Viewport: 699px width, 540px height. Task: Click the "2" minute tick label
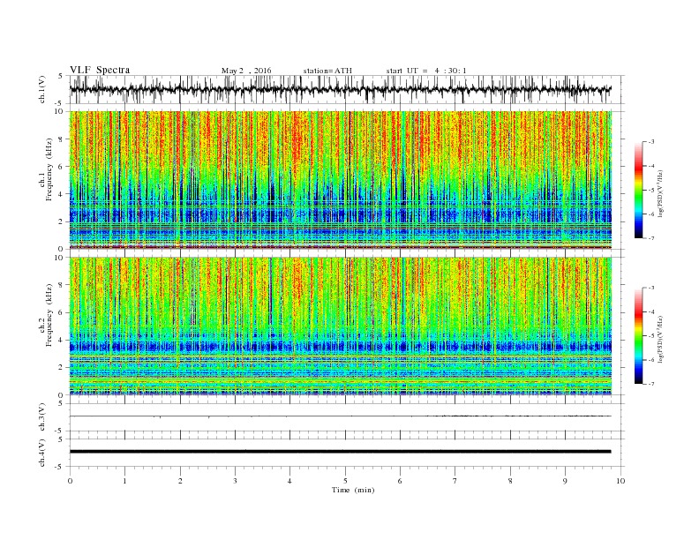[180, 481]
